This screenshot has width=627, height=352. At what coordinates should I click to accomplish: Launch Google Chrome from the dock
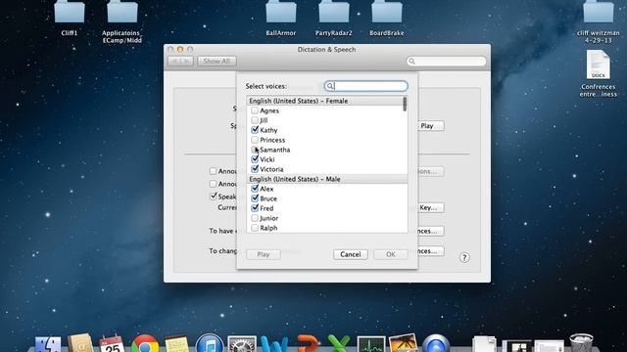coord(145,343)
